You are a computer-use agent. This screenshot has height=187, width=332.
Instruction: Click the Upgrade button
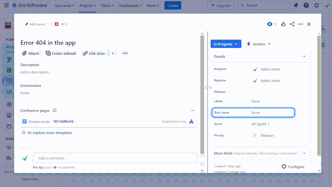click(221, 6)
